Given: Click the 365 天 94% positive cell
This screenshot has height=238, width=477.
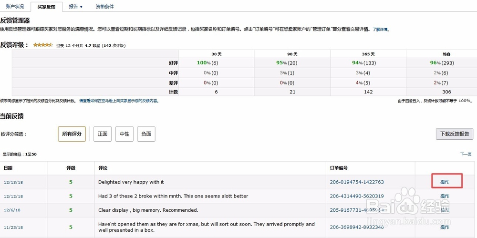Looking at the screenshot, I should tap(368, 63).
